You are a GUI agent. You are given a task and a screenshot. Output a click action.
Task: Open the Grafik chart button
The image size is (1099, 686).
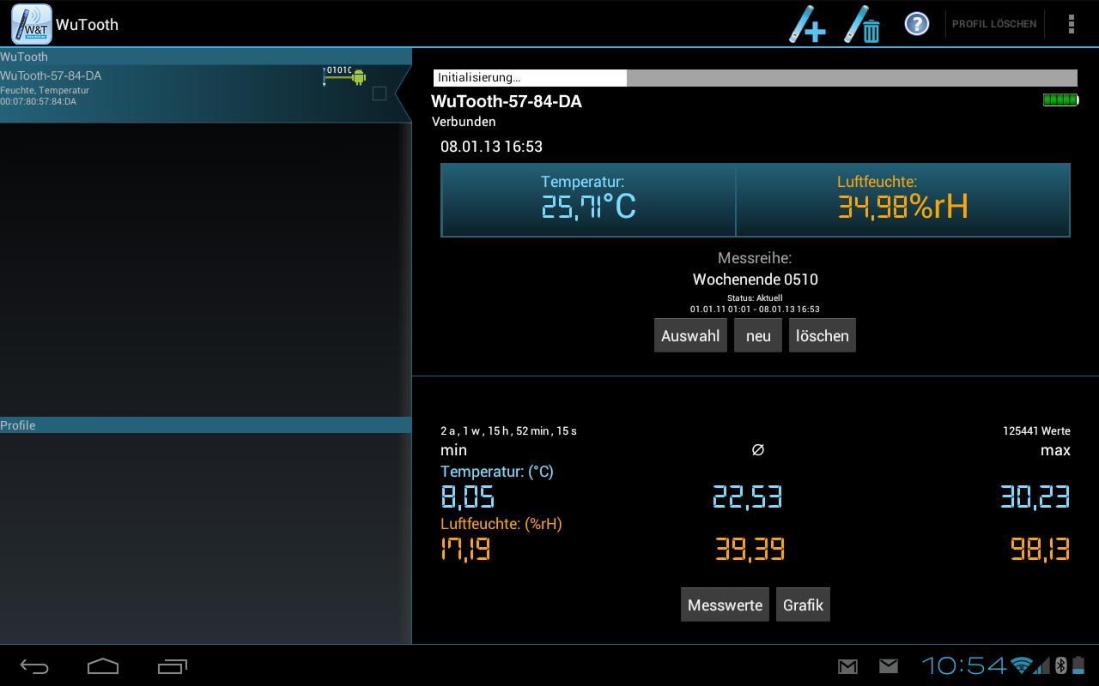click(803, 605)
